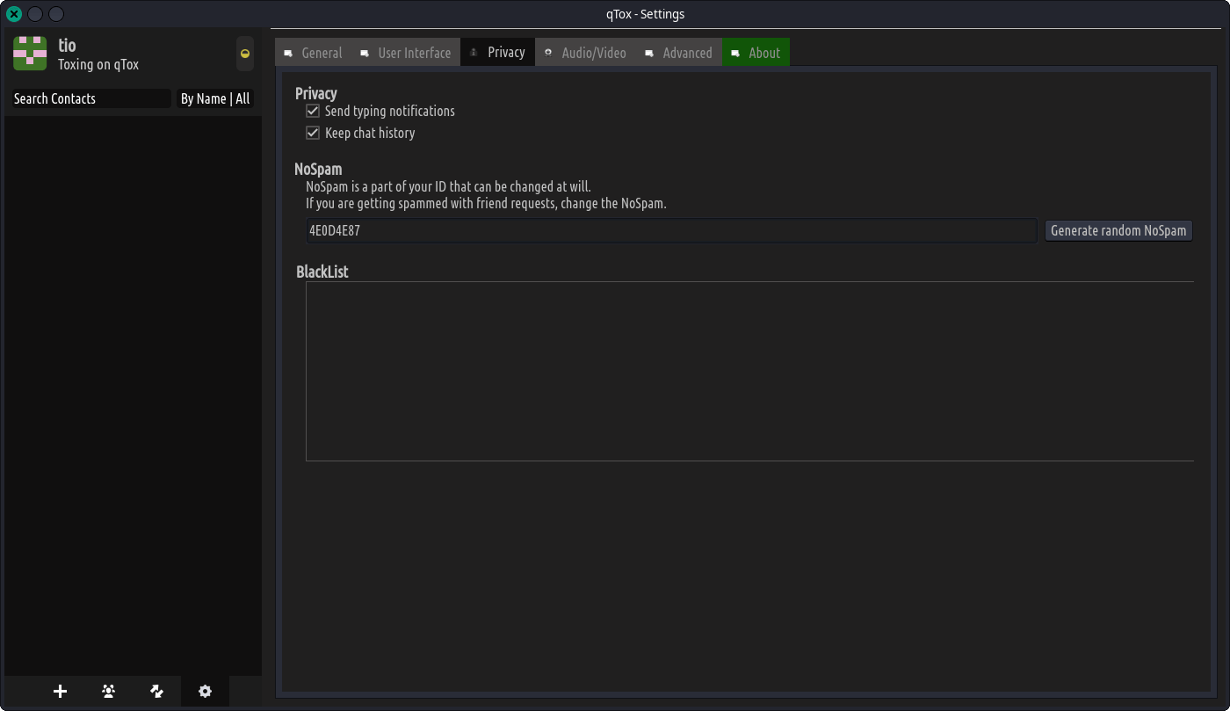
Task: Click the Audio/Video tab icon
Action: (548, 54)
